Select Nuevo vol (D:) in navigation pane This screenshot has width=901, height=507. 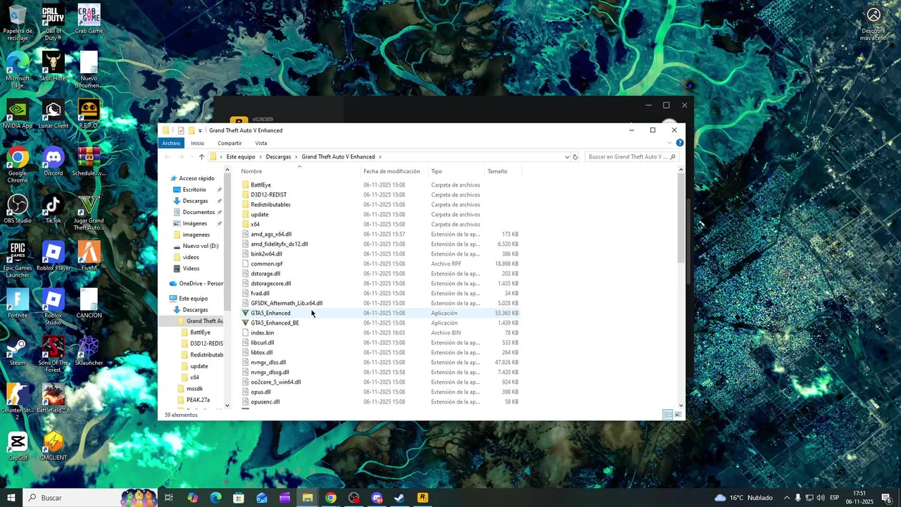click(x=200, y=246)
